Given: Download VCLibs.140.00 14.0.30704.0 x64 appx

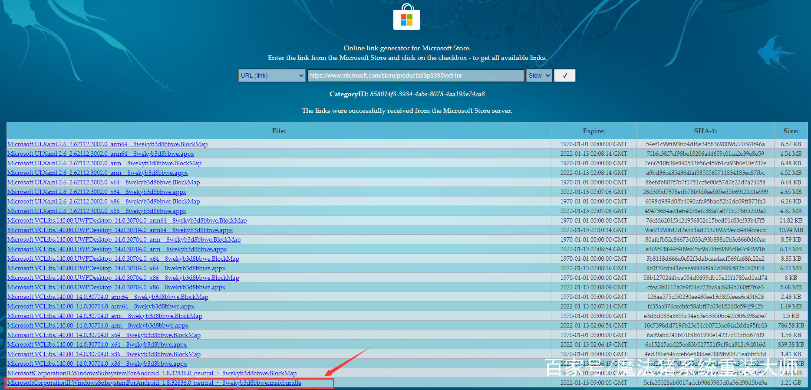Looking at the screenshot, I should (97, 344).
